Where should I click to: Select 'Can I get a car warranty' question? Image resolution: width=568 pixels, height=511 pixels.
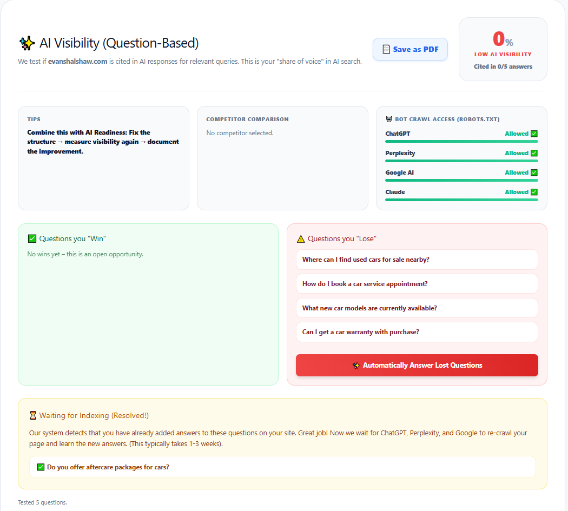pyautogui.click(x=417, y=332)
